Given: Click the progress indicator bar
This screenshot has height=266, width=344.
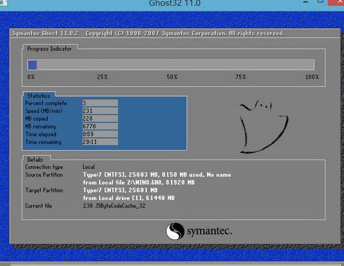Looking at the screenshot, I should point(171,65).
